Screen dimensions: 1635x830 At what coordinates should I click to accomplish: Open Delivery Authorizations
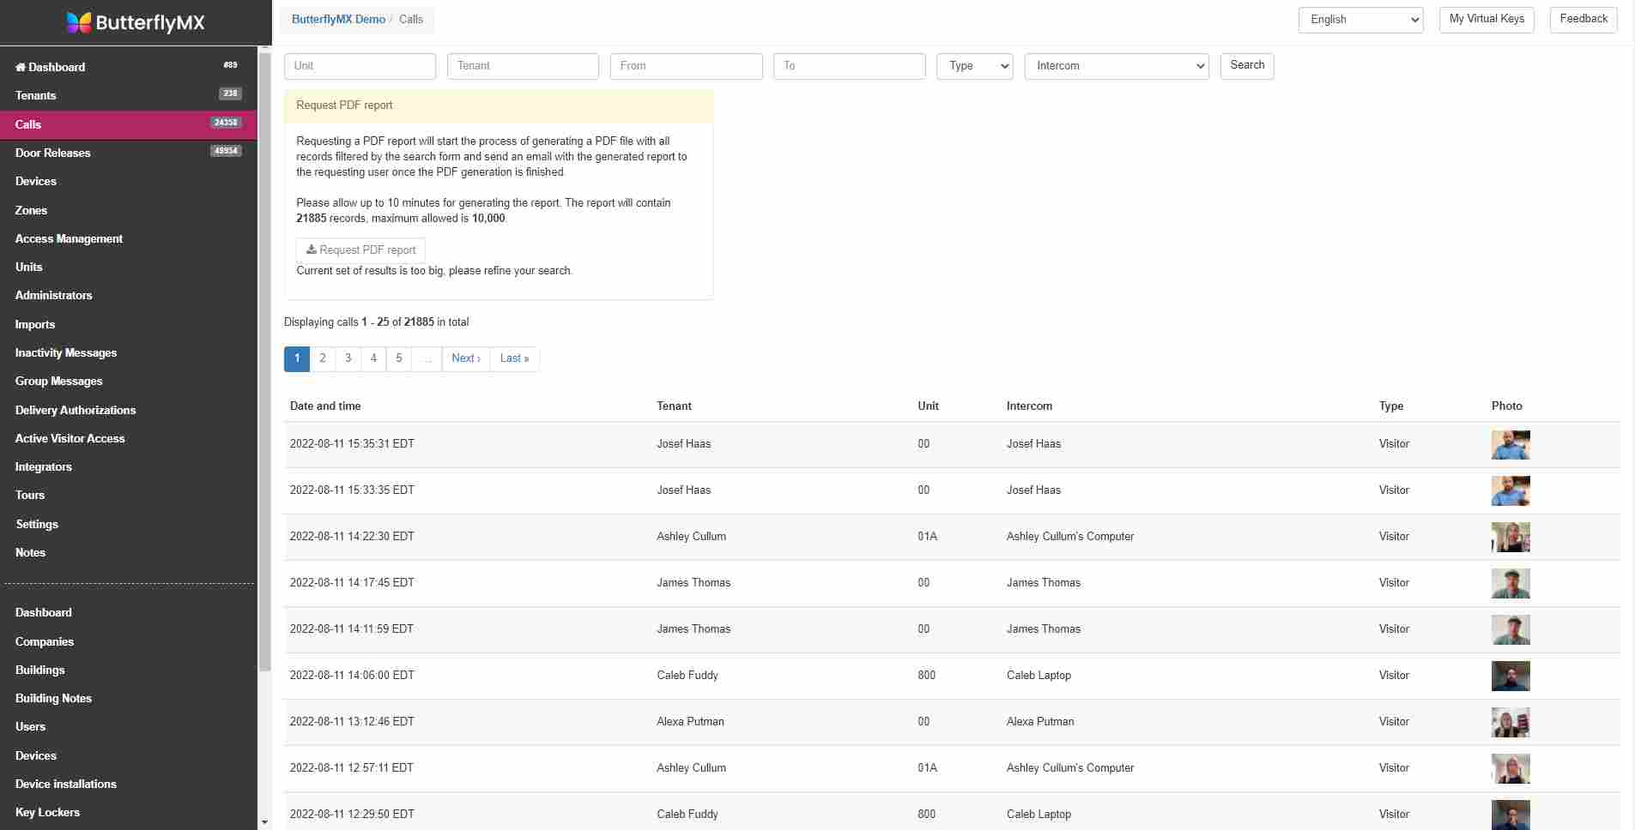click(76, 410)
